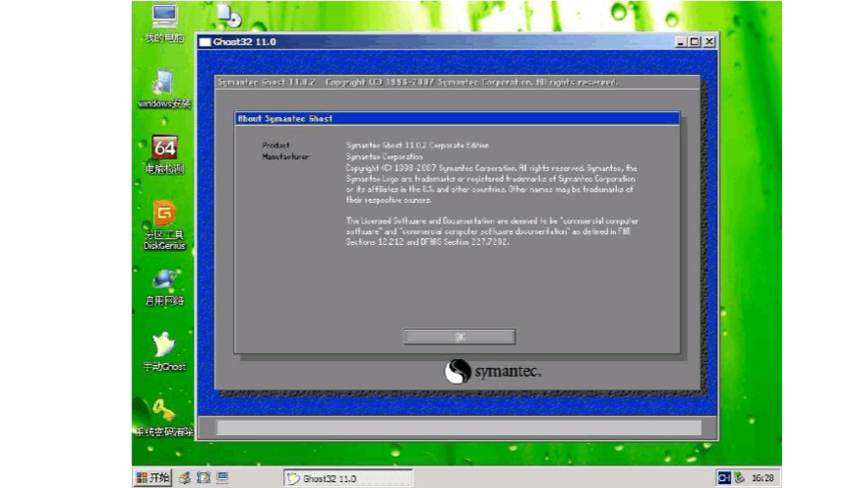The height and width of the screenshot is (488, 858).
Task: Click the Product label in the dialog
Action: [275, 145]
